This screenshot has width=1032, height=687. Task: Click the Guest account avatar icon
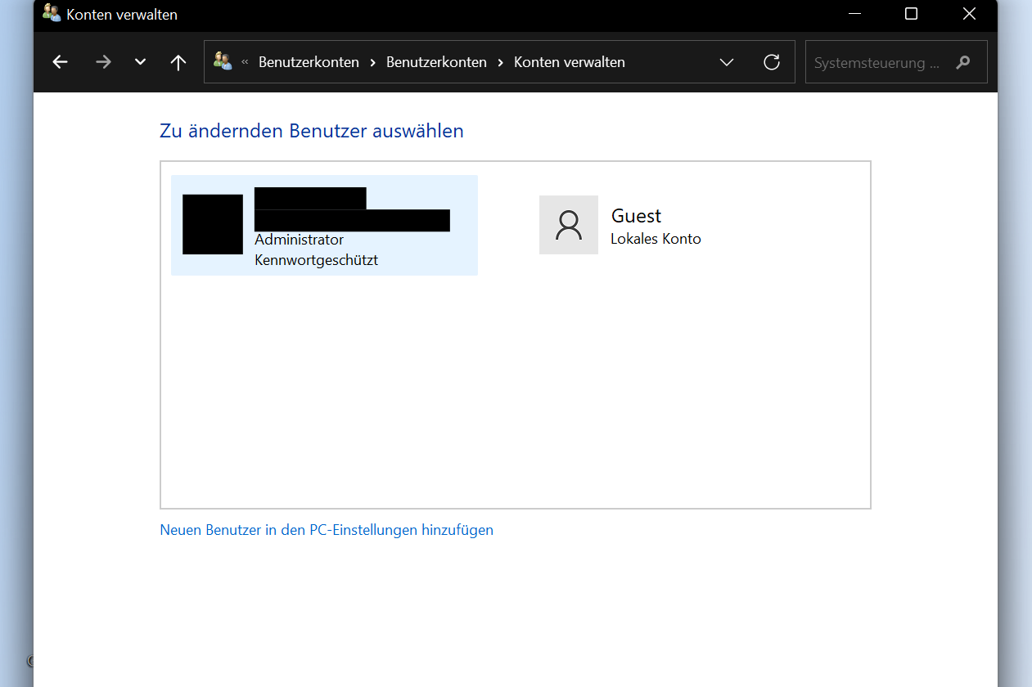(x=568, y=225)
